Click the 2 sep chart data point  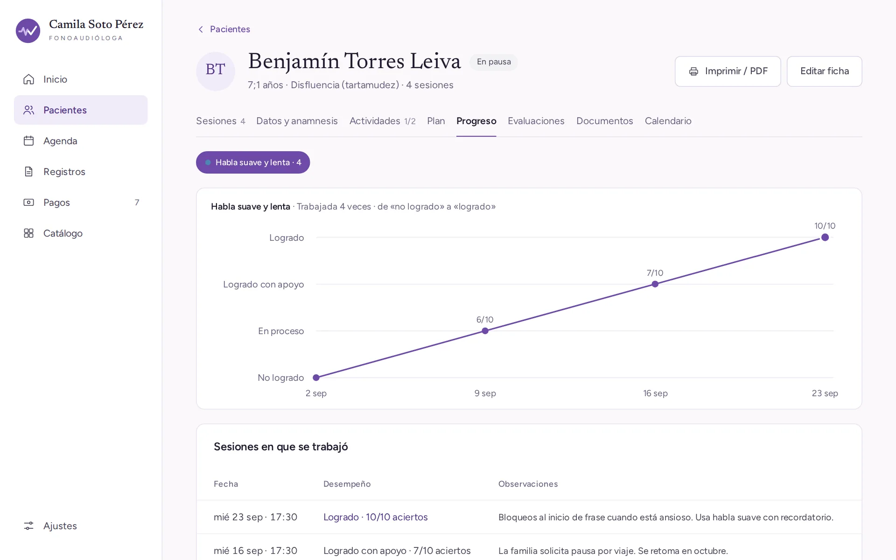(x=316, y=378)
